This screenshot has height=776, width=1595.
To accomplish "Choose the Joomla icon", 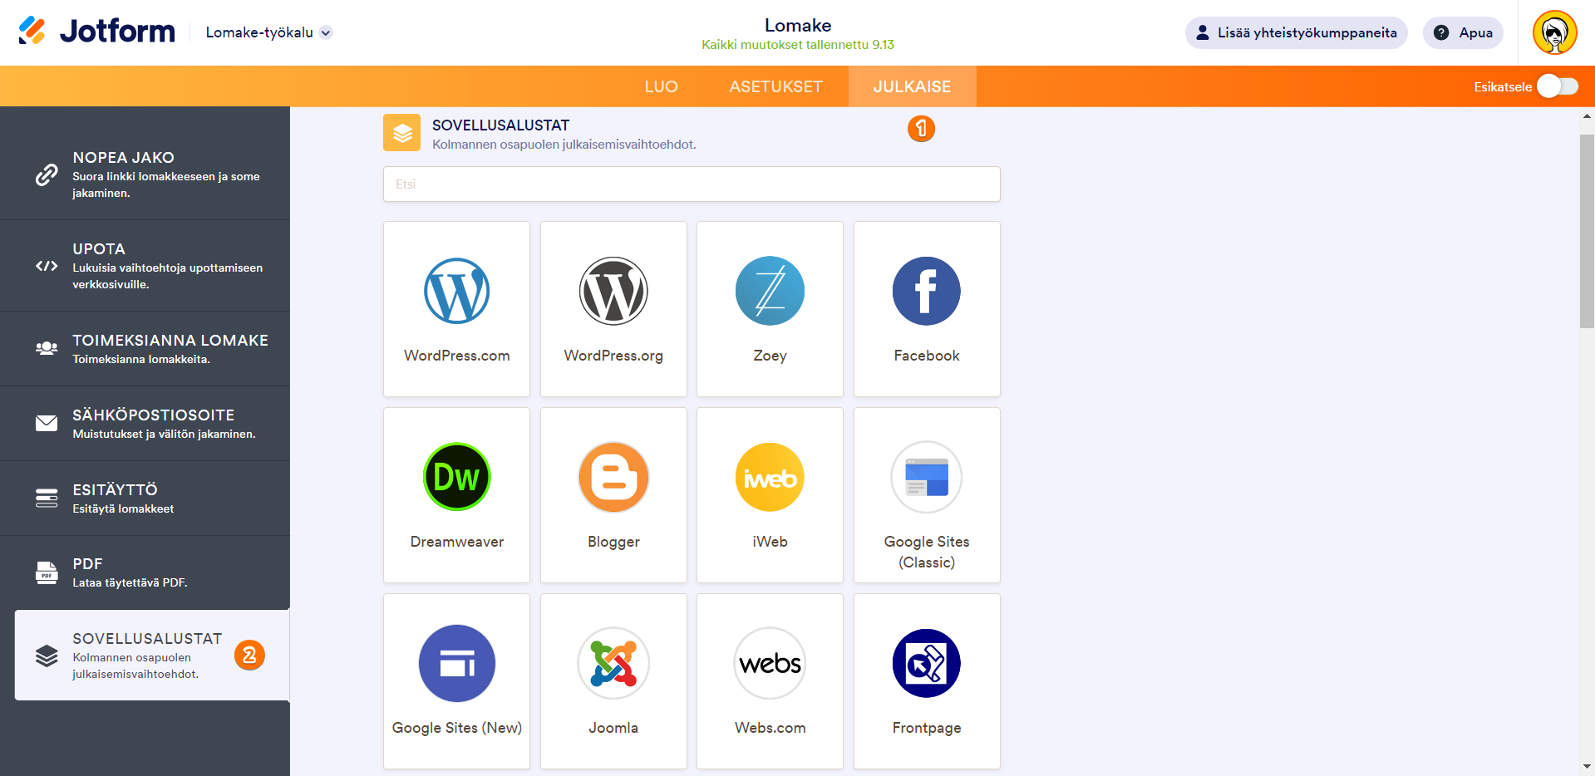I will coord(613,663).
